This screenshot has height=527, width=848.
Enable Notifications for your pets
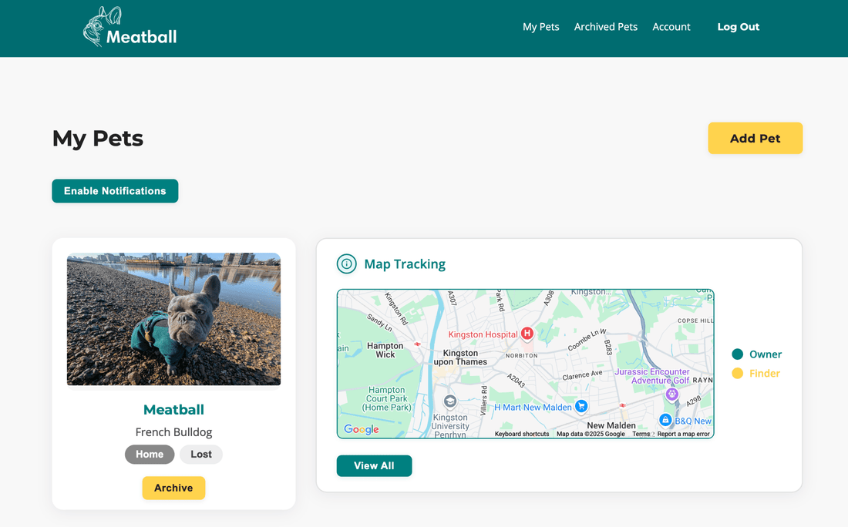115,190
